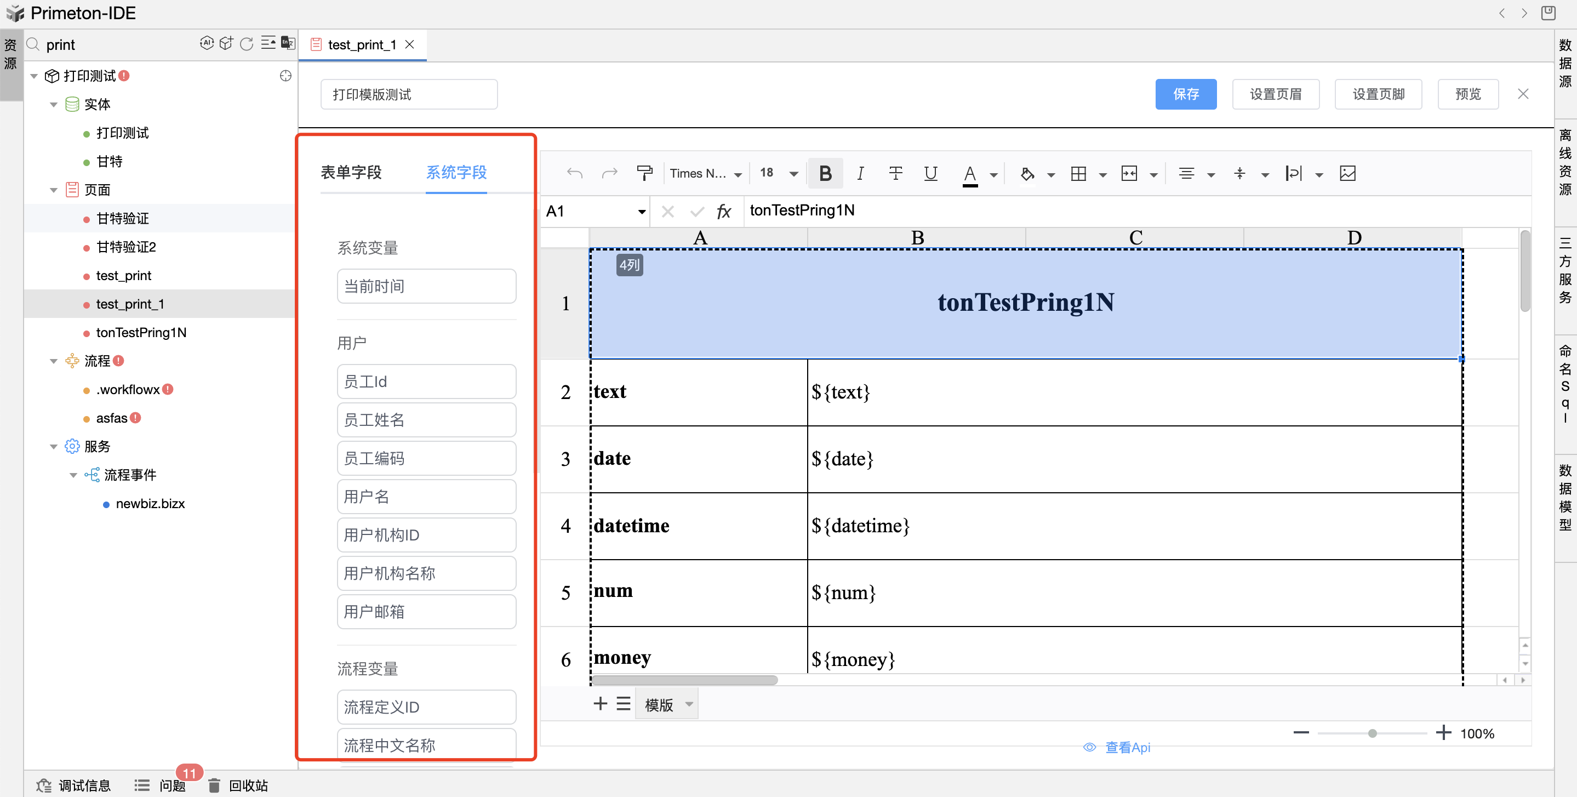The width and height of the screenshot is (1577, 797).
Task: Click the blue 保存 button
Action: pyautogui.click(x=1185, y=94)
